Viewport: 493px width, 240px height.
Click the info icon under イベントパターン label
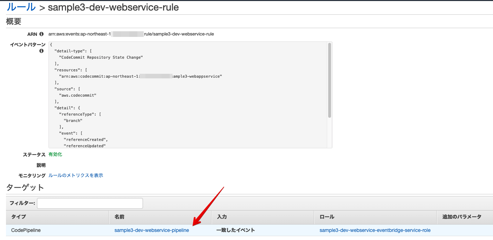[x=41, y=51]
